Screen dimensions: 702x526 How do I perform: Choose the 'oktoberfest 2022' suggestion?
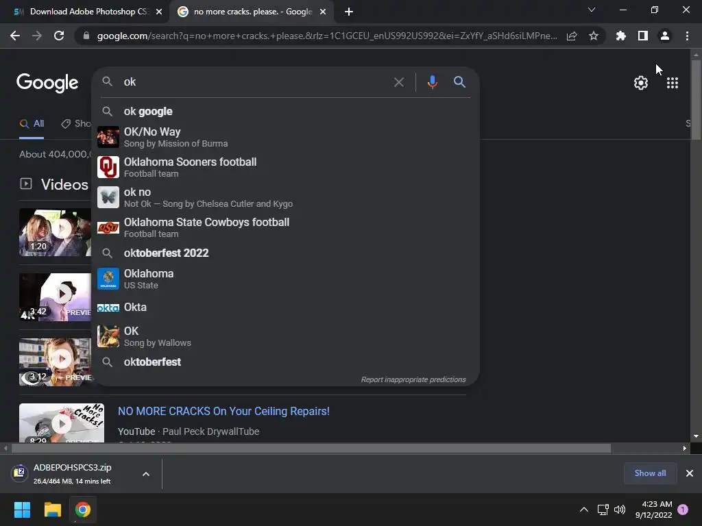[285, 253]
